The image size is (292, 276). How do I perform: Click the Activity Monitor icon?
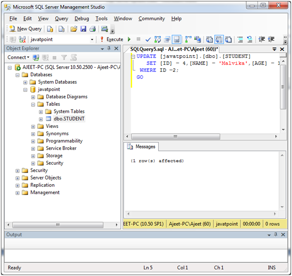point(105,29)
